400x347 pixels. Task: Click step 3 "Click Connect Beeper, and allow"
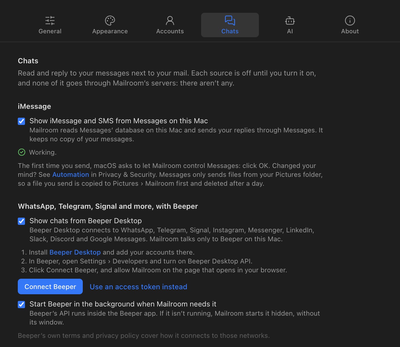(154, 270)
